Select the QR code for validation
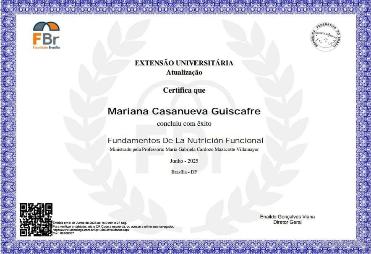The width and height of the screenshot is (371, 254). pyautogui.click(x=36, y=219)
